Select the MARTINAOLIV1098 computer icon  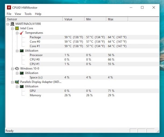click(x=12, y=24)
